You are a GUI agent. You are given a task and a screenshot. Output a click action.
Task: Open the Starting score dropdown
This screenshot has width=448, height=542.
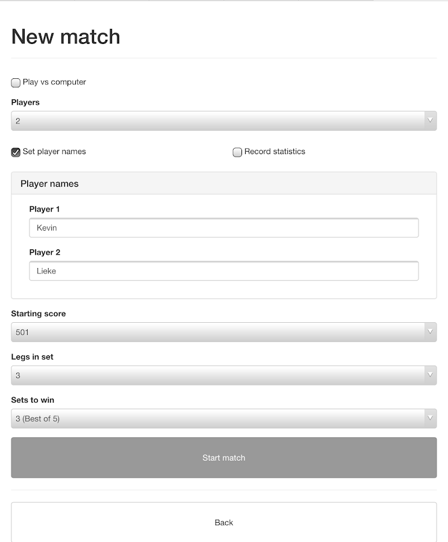[x=217, y=332]
